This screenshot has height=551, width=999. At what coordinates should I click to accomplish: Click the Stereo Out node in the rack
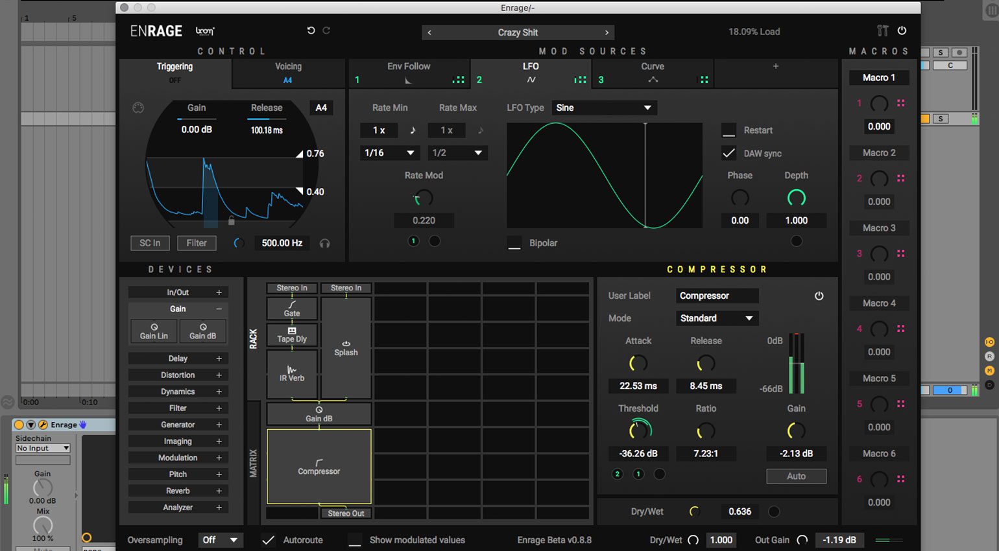point(346,513)
